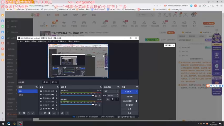Delete selected source using trash icon
The width and height of the screenshot is (224, 126).
(x=45, y=113)
